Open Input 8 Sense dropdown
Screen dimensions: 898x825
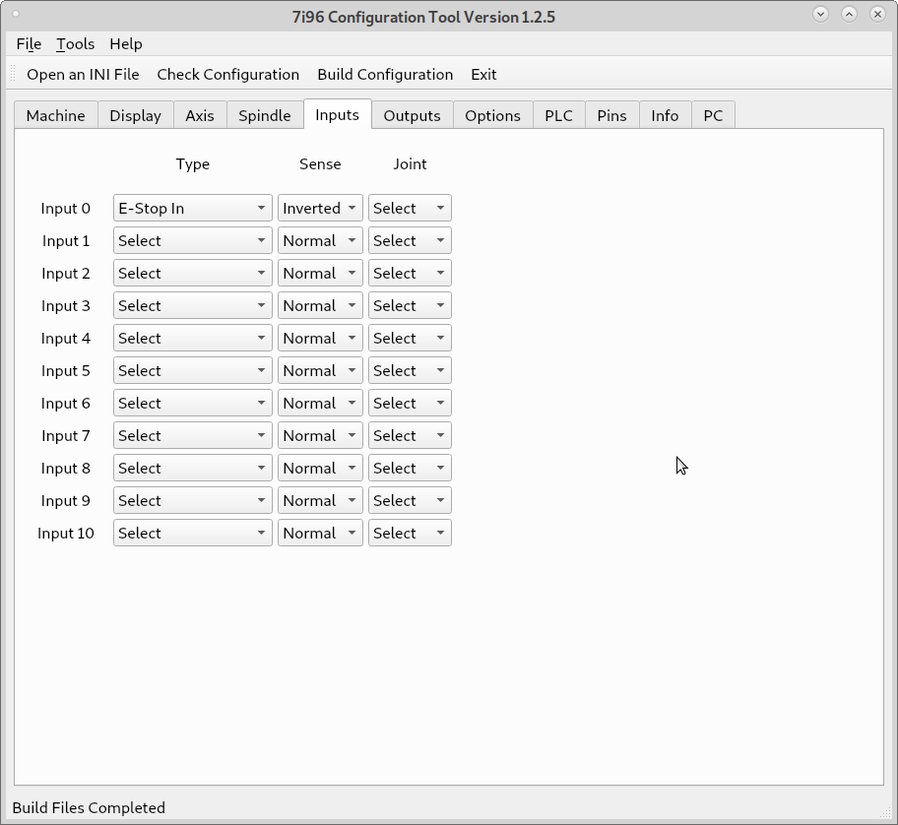click(320, 468)
